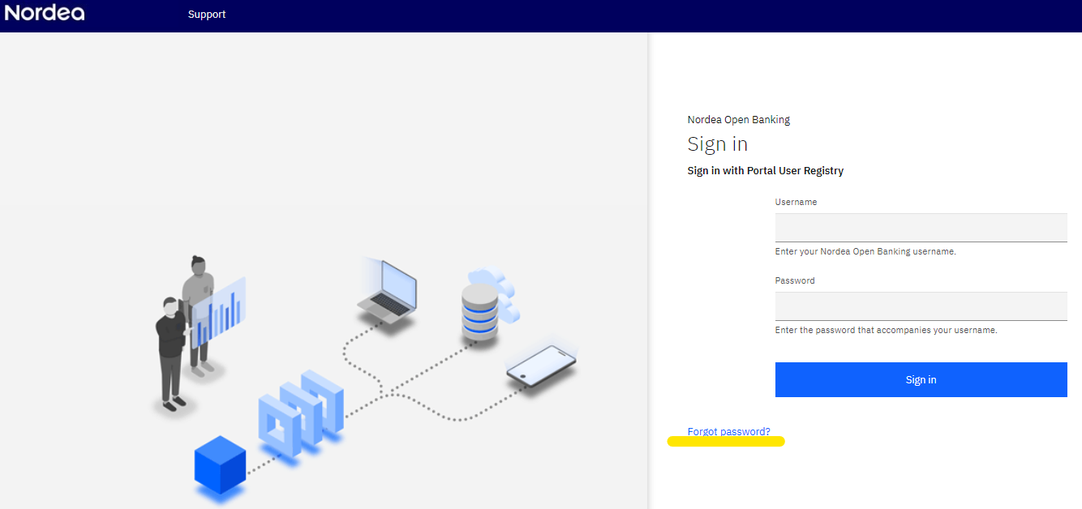Focus the Password input field
Image resolution: width=1082 pixels, height=509 pixels.
(921, 306)
